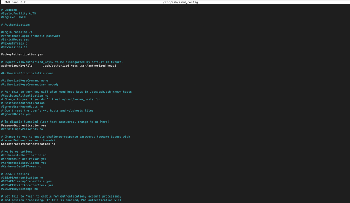The image size is (350, 203).
Task: Click the #AuthorizedPrincipalsFile none line
Action: click(x=27, y=73)
